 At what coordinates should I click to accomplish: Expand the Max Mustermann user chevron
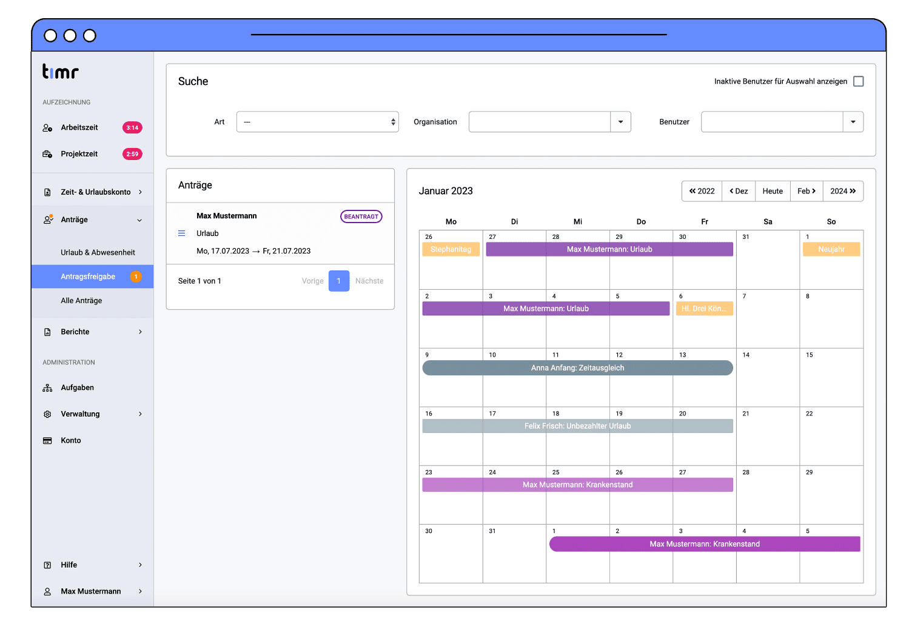click(x=140, y=592)
